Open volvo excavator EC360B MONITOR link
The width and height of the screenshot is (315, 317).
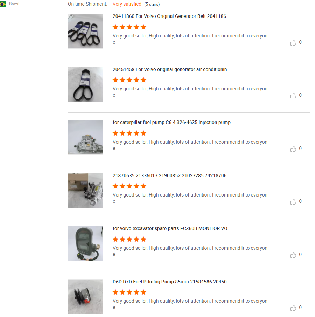[171, 228]
